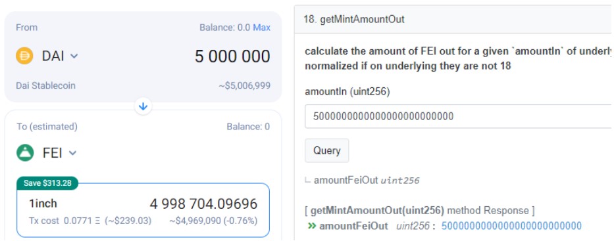This screenshot has width=614, height=241.
Task: Open the FEI token dropdown chevron
Action: pyautogui.click(x=72, y=153)
